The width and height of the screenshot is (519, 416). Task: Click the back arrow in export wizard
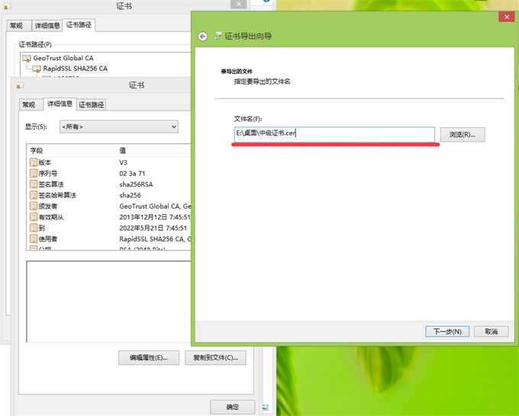202,36
